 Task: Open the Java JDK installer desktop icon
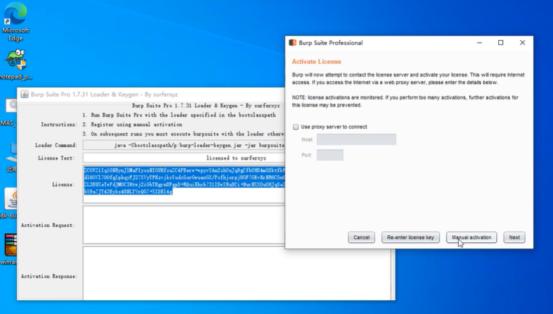point(10,203)
